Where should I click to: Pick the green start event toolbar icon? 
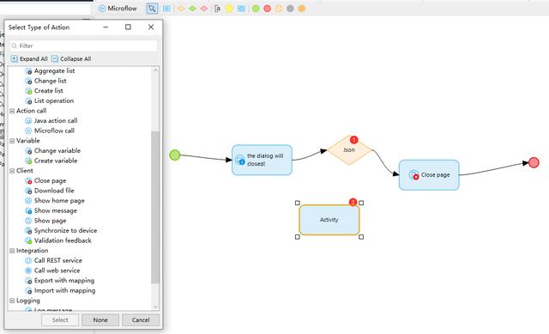[256, 9]
